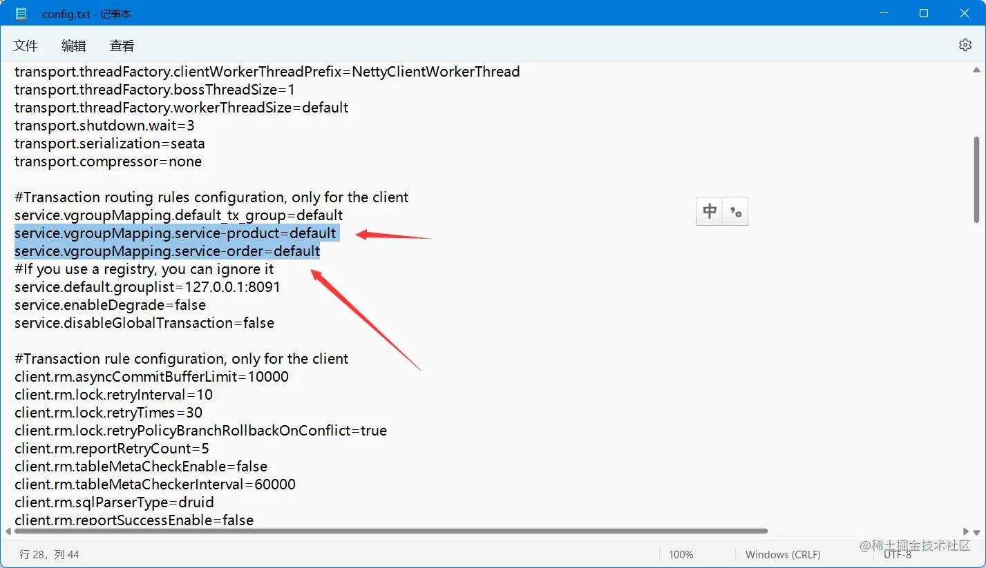This screenshot has height=568, width=986.
Task: Click line client.rm.lock.retryInterval=10
Action: tap(114, 395)
